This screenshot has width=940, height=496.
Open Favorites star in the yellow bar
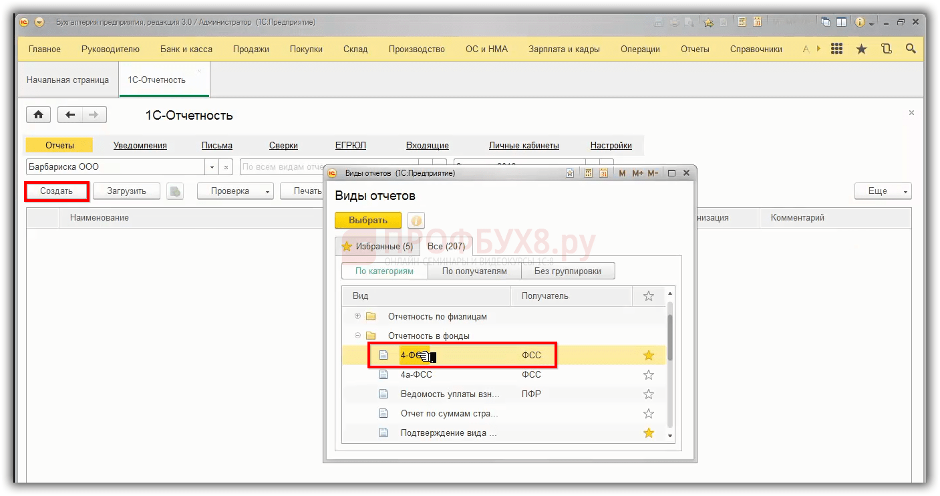pyautogui.click(x=862, y=49)
